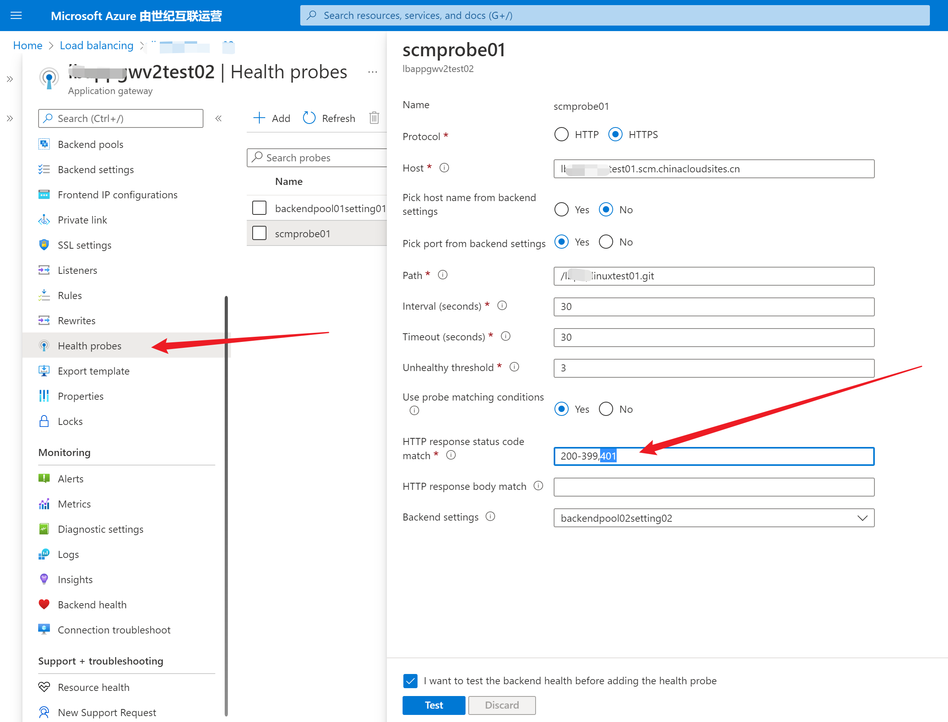
Task: Click the Test button
Action: pyautogui.click(x=434, y=705)
